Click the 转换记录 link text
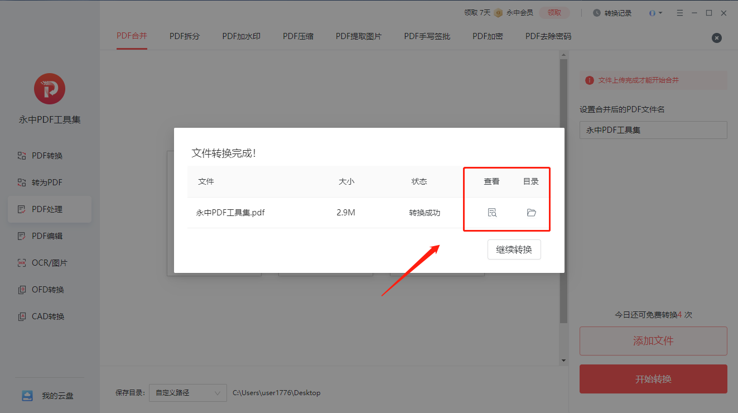The width and height of the screenshot is (738, 413). 618,13
